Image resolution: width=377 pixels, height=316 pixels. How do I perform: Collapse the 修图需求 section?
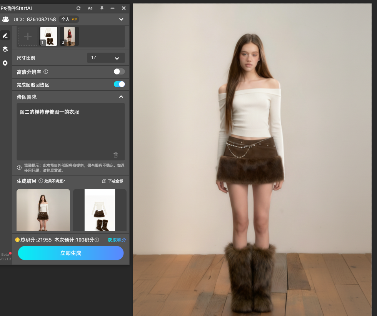121,97
